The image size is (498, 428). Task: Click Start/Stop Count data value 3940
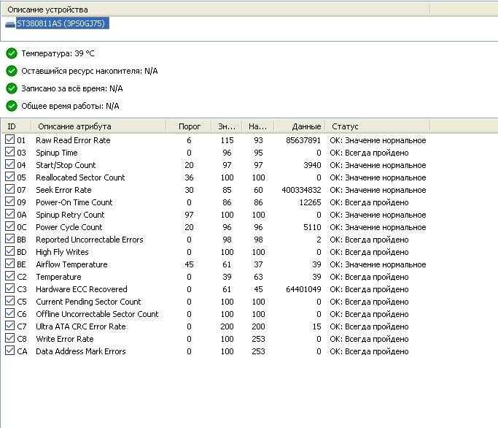tap(312, 165)
